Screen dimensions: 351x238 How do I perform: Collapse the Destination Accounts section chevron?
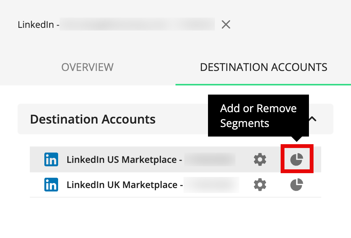pyautogui.click(x=313, y=119)
